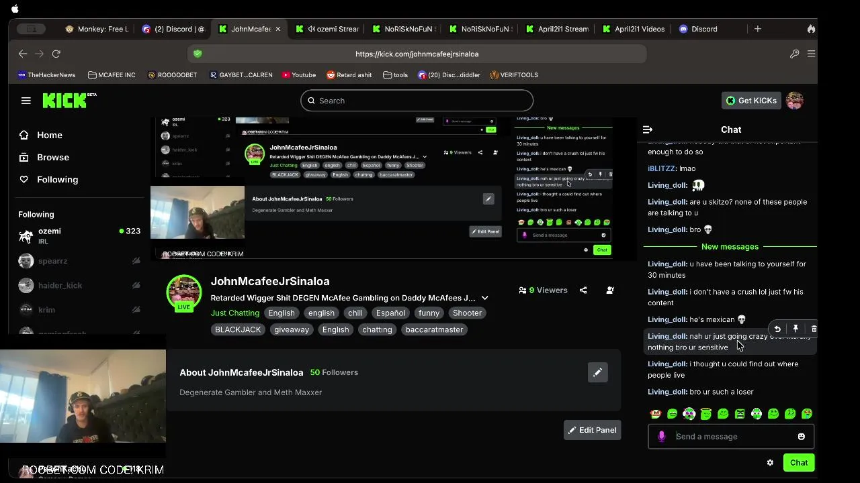The width and height of the screenshot is (860, 483).
Task: Click Get KICKs button
Action: point(751,101)
